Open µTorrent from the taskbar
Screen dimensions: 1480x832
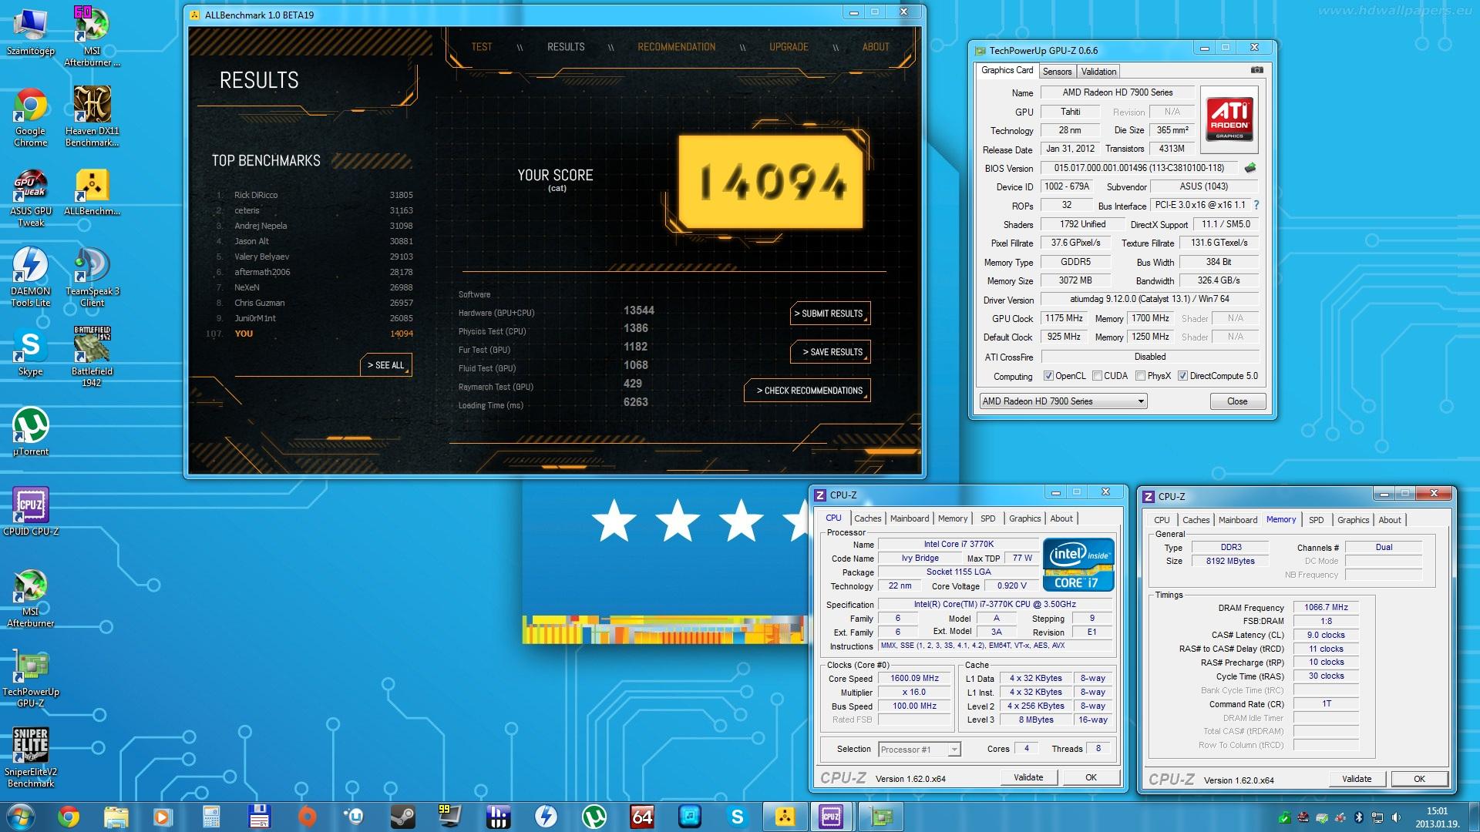(x=594, y=817)
